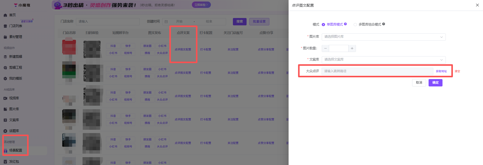This screenshot has width=483, height=165.
Task: Click the first row store thumbnail
Action: click(x=69, y=48)
